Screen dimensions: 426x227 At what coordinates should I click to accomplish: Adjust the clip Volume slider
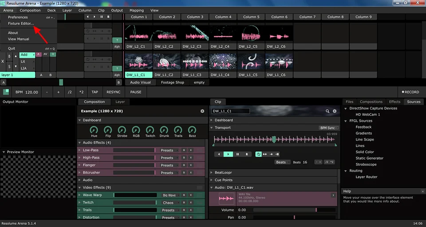[x=295, y=210]
